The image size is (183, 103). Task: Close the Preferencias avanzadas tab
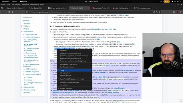pos(152,8)
